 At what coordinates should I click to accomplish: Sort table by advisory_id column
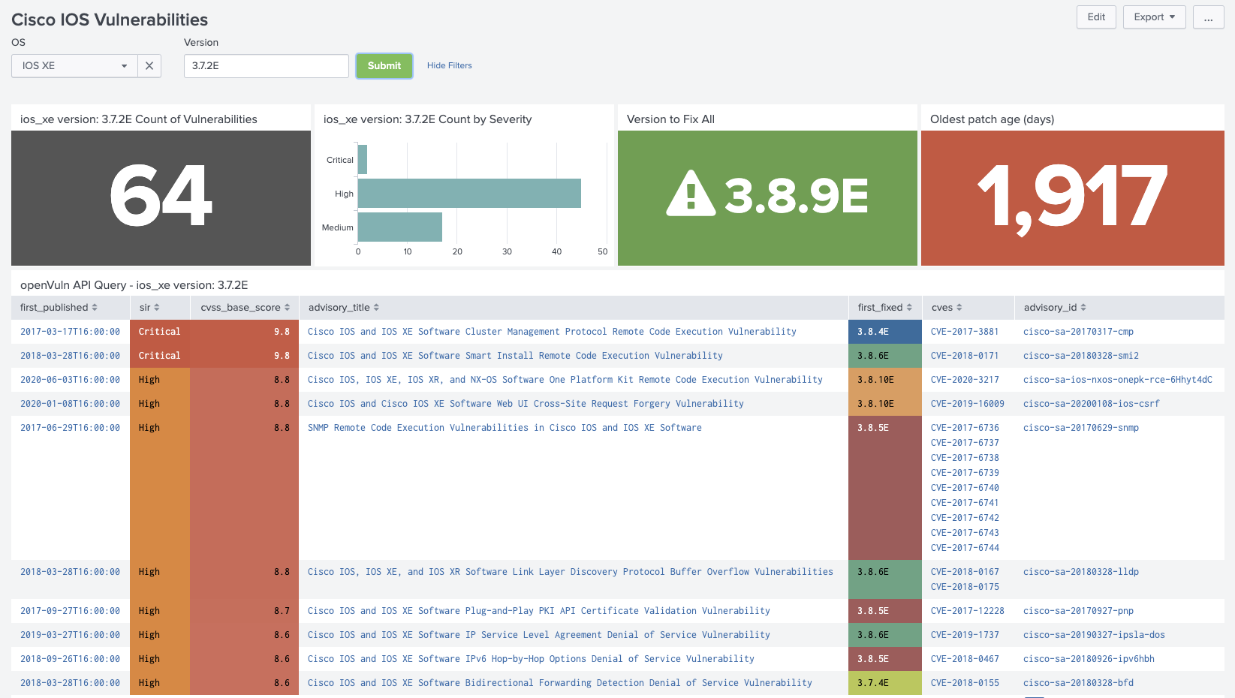[1055, 308]
